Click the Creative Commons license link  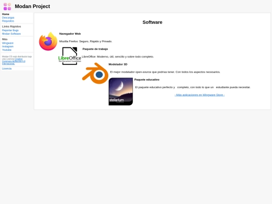tap(14, 61)
